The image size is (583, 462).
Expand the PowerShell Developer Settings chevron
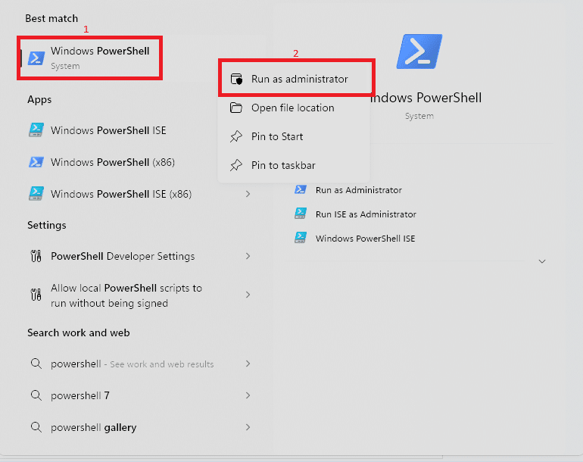tap(248, 256)
